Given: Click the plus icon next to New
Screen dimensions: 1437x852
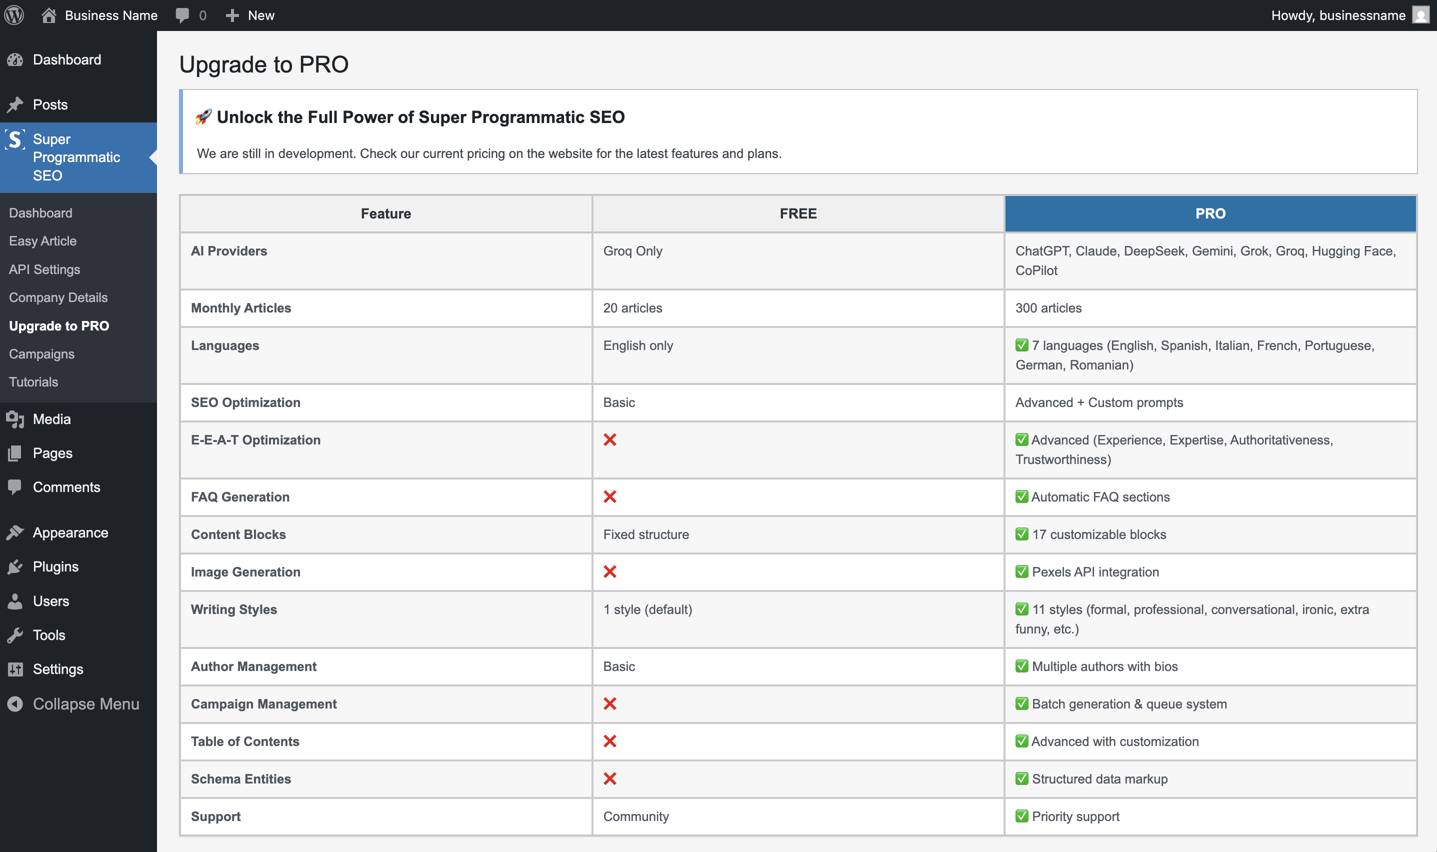Looking at the screenshot, I should [232, 15].
